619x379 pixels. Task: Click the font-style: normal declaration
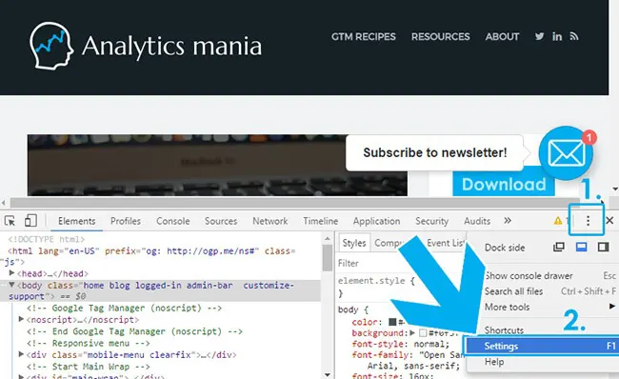tap(400, 344)
